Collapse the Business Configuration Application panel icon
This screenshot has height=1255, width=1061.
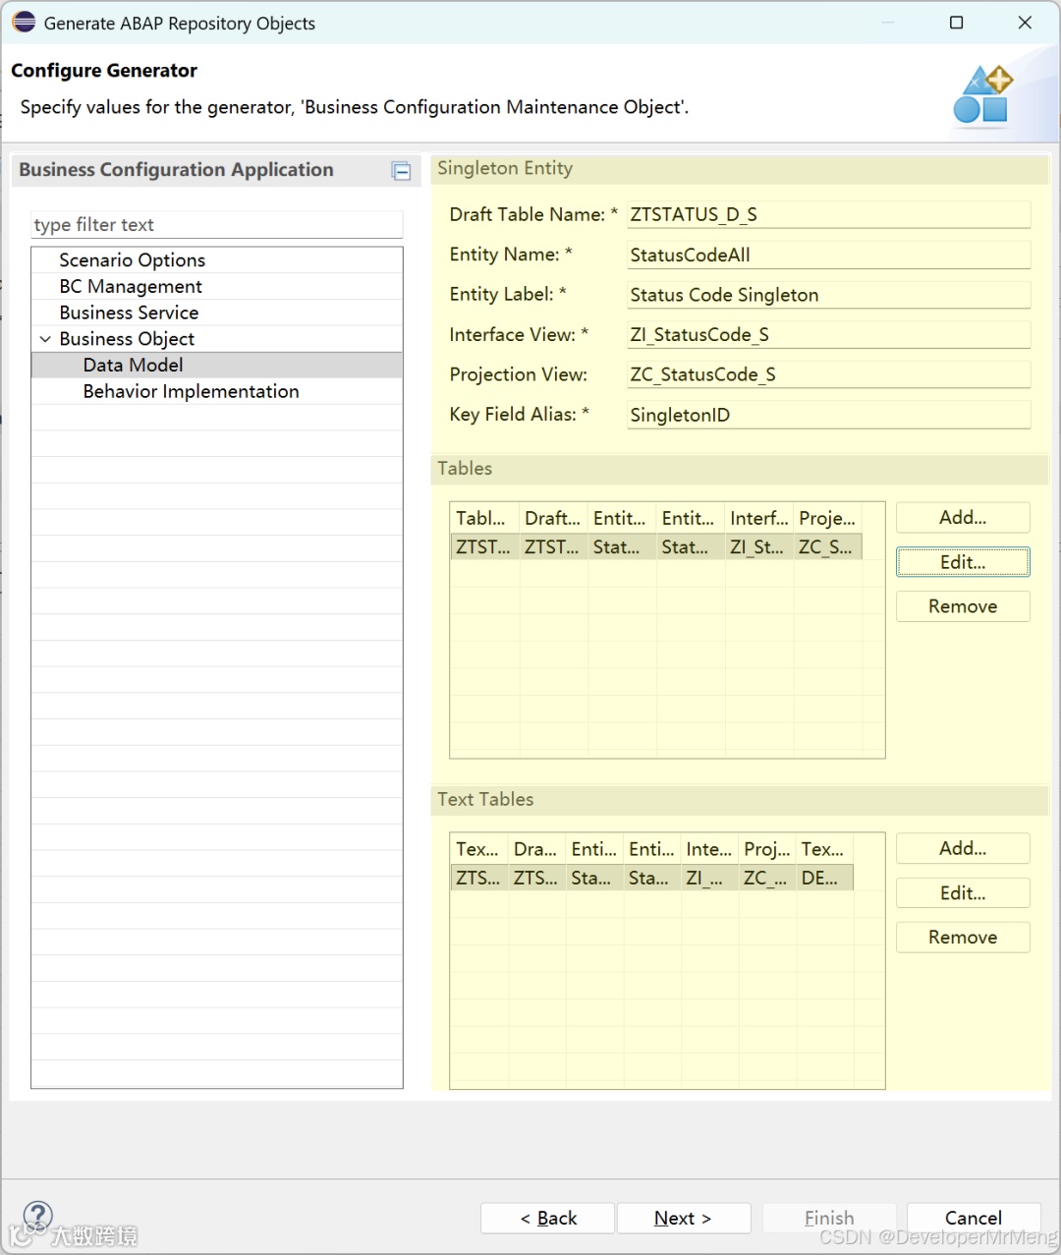pos(401,171)
